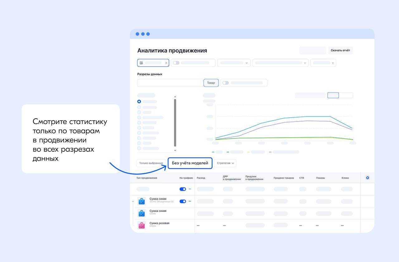Collapse the Сумка синяя group chevron
Screen dimensions: 399x262
click(133, 202)
